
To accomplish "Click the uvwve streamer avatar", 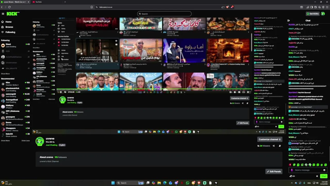I will pyautogui.click(x=40, y=141).
